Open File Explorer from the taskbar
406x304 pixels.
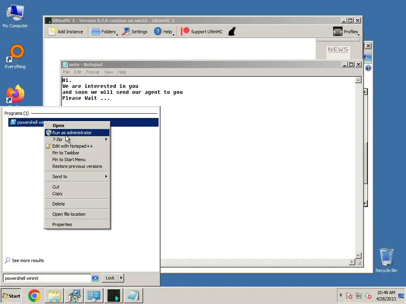click(54, 296)
